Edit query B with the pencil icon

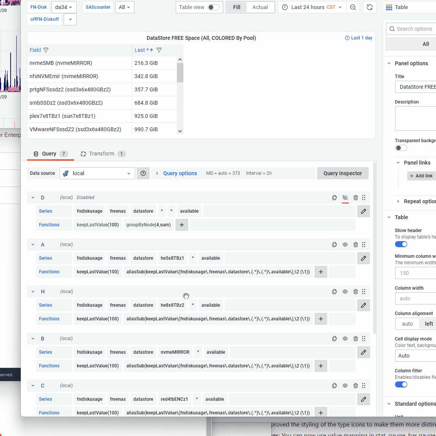(363, 352)
